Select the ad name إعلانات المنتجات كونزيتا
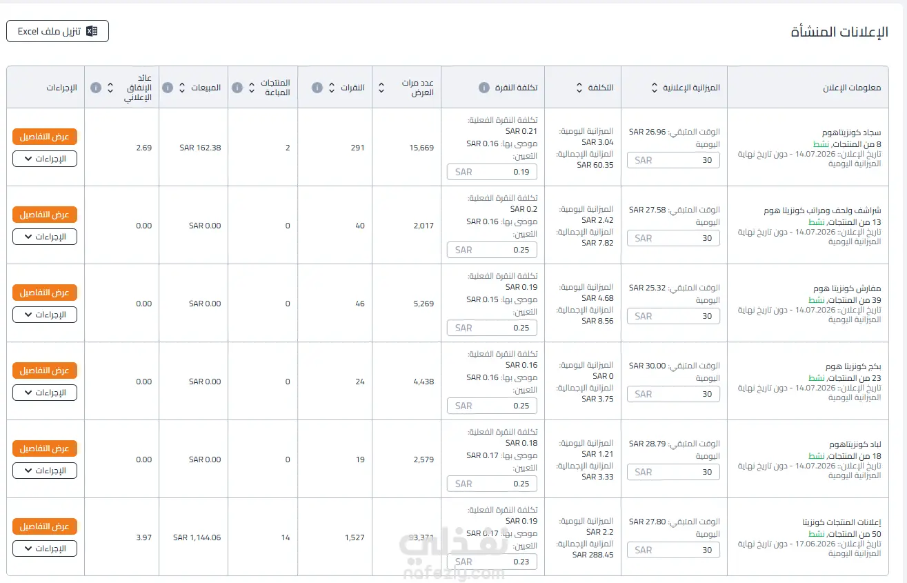The image size is (907, 583). [x=842, y=522]
